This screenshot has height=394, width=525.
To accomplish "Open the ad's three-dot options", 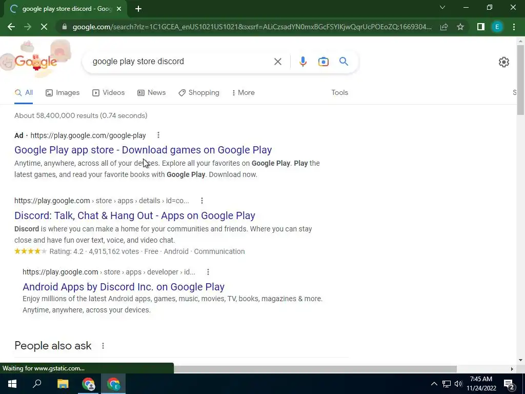I will (158, 135).
